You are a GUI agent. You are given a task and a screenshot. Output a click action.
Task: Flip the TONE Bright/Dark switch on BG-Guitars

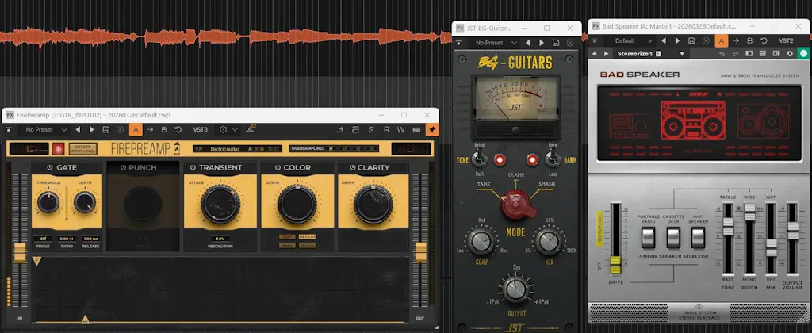pyautogui.click(x=481, y=159)
